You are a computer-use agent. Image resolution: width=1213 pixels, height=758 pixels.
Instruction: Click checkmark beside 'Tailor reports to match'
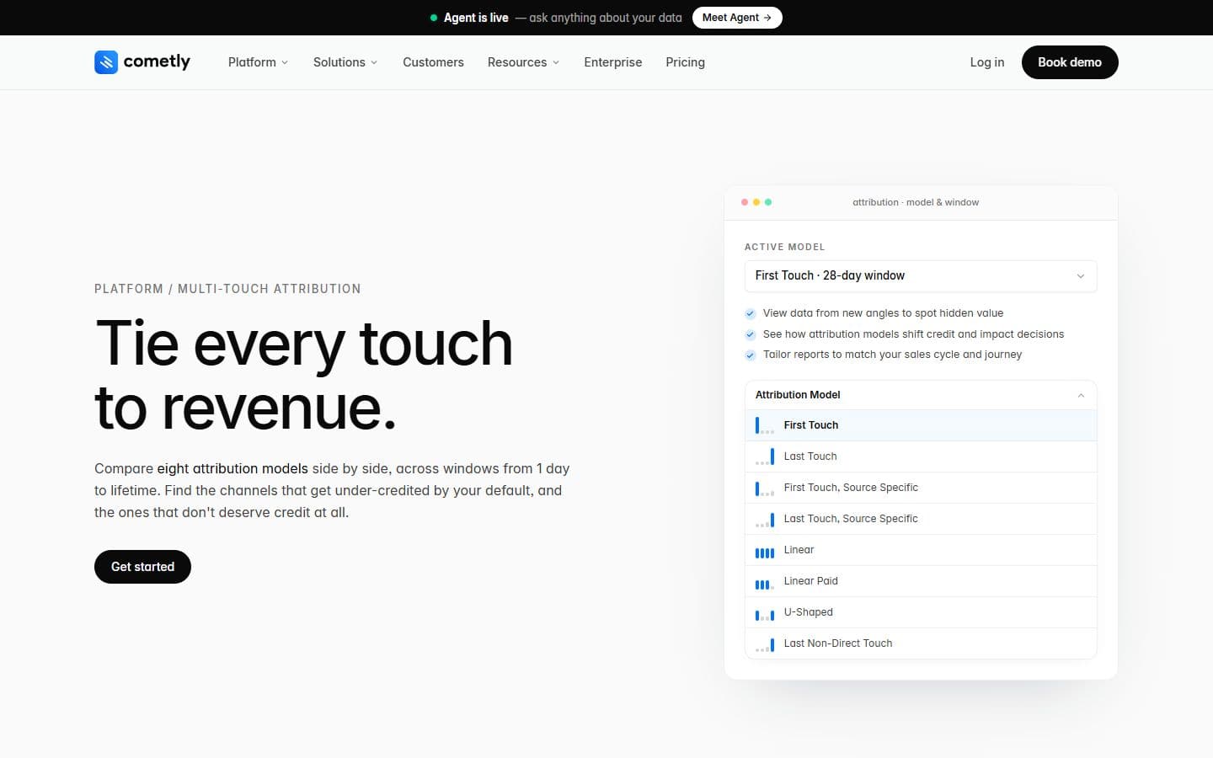click(x=751, y=355)
